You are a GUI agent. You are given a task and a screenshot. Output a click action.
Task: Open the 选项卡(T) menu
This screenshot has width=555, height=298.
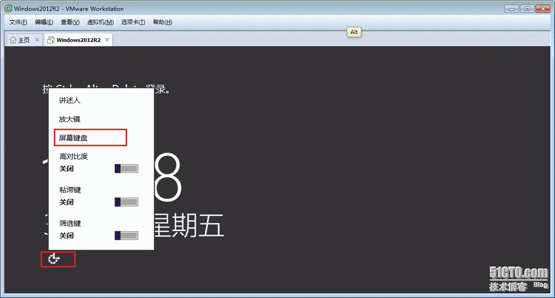pos(133,22)
